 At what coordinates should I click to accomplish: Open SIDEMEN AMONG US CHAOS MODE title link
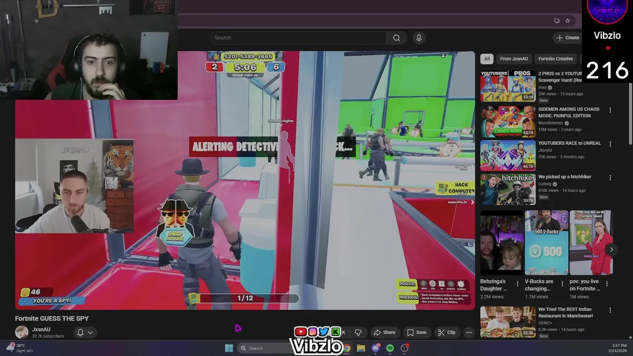(569, 112)
